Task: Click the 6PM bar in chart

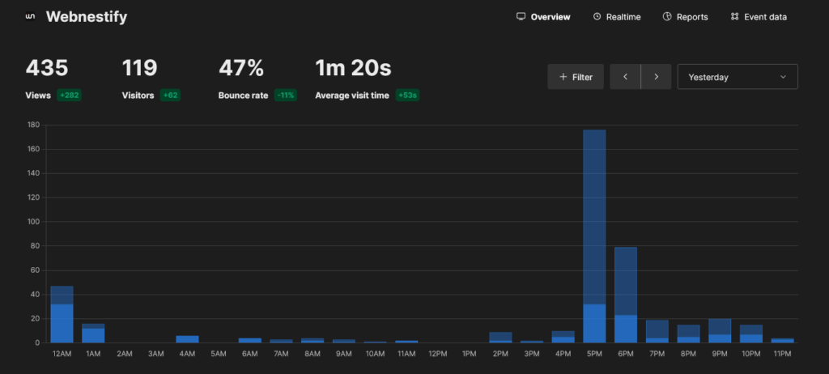Action: [x=625, y=295]
